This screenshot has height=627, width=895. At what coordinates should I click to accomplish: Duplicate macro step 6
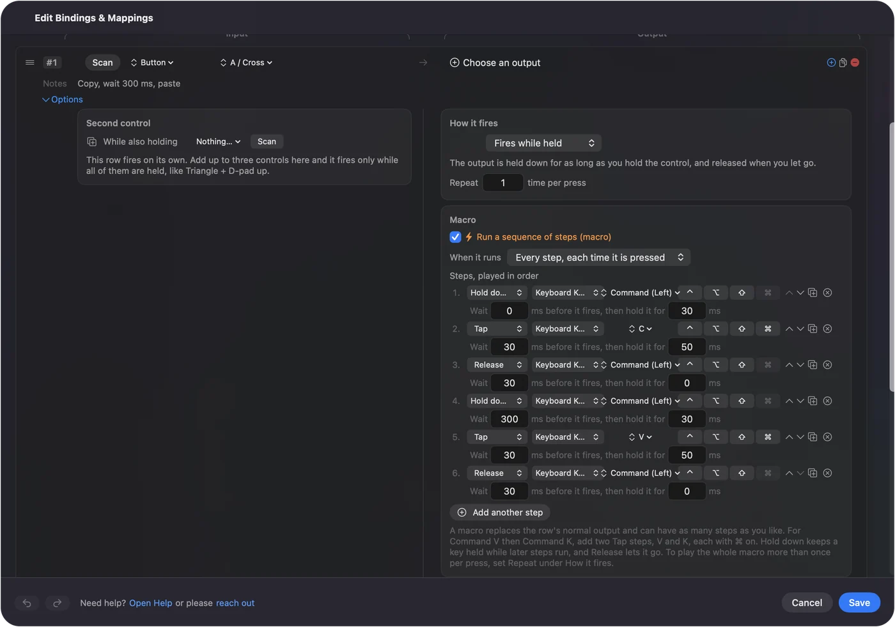tap(813, 473)
